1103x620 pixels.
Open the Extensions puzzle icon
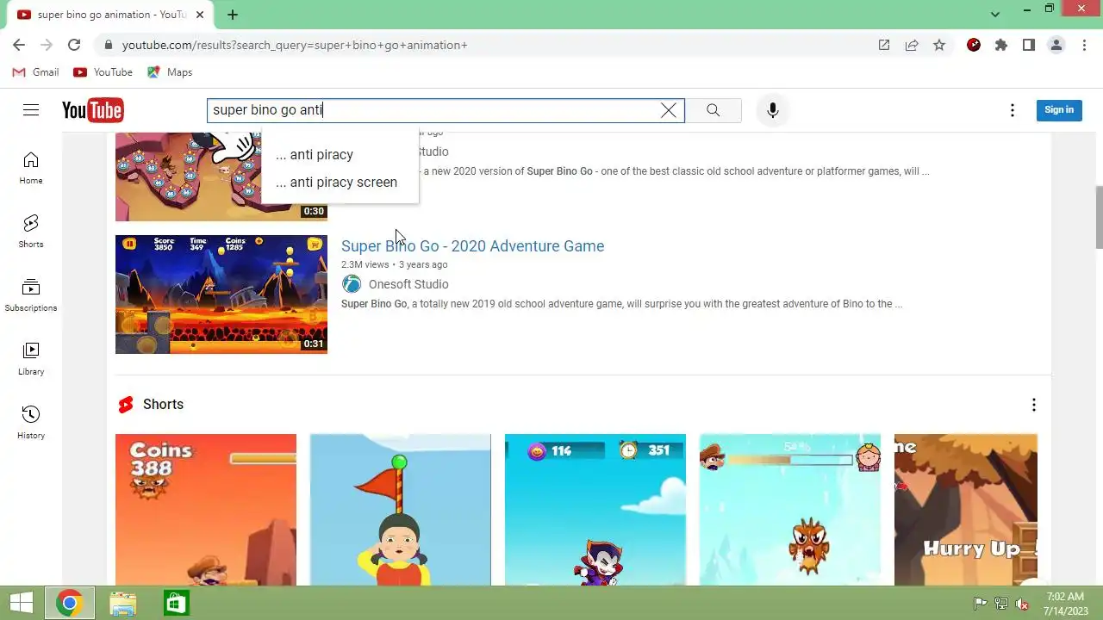1001,45
